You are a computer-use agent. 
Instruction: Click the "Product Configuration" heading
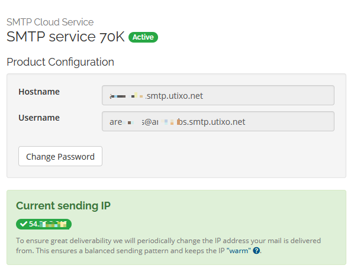(x=60, y=62)
